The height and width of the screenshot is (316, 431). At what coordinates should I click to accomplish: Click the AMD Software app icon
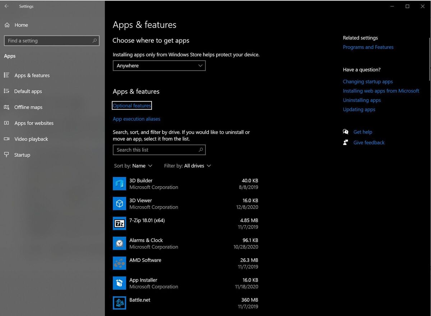click(x=119, y=263)
